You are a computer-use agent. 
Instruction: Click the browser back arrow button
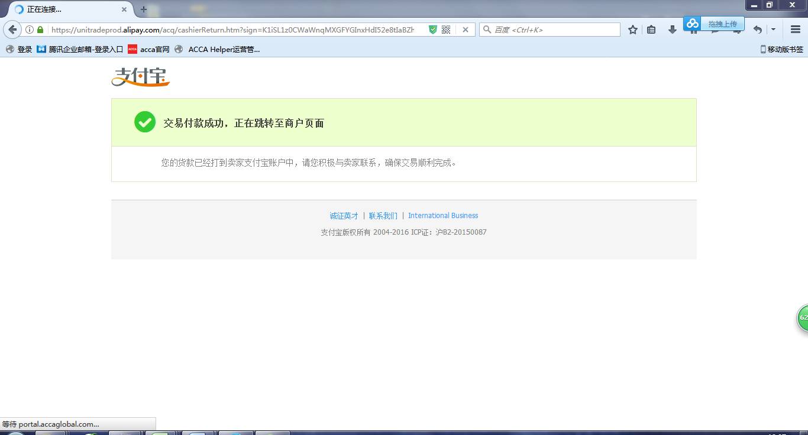(x=12, y=30)
